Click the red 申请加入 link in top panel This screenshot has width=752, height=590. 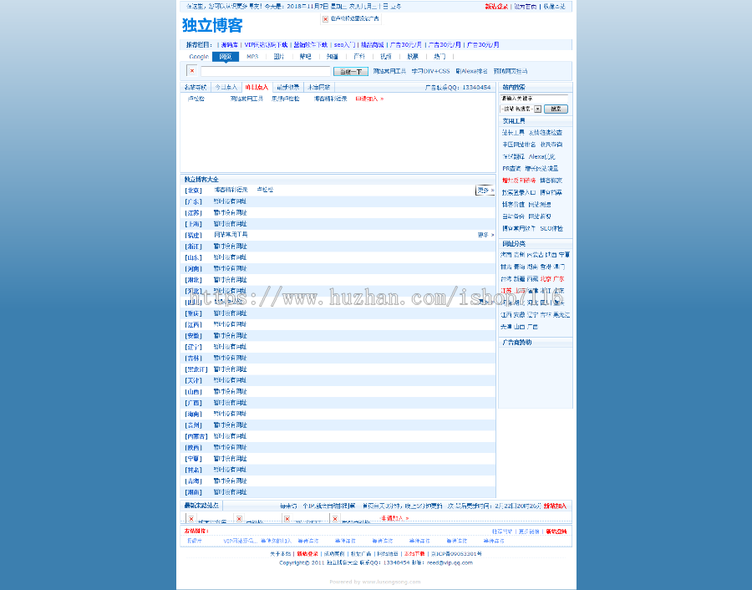(369, 99)
